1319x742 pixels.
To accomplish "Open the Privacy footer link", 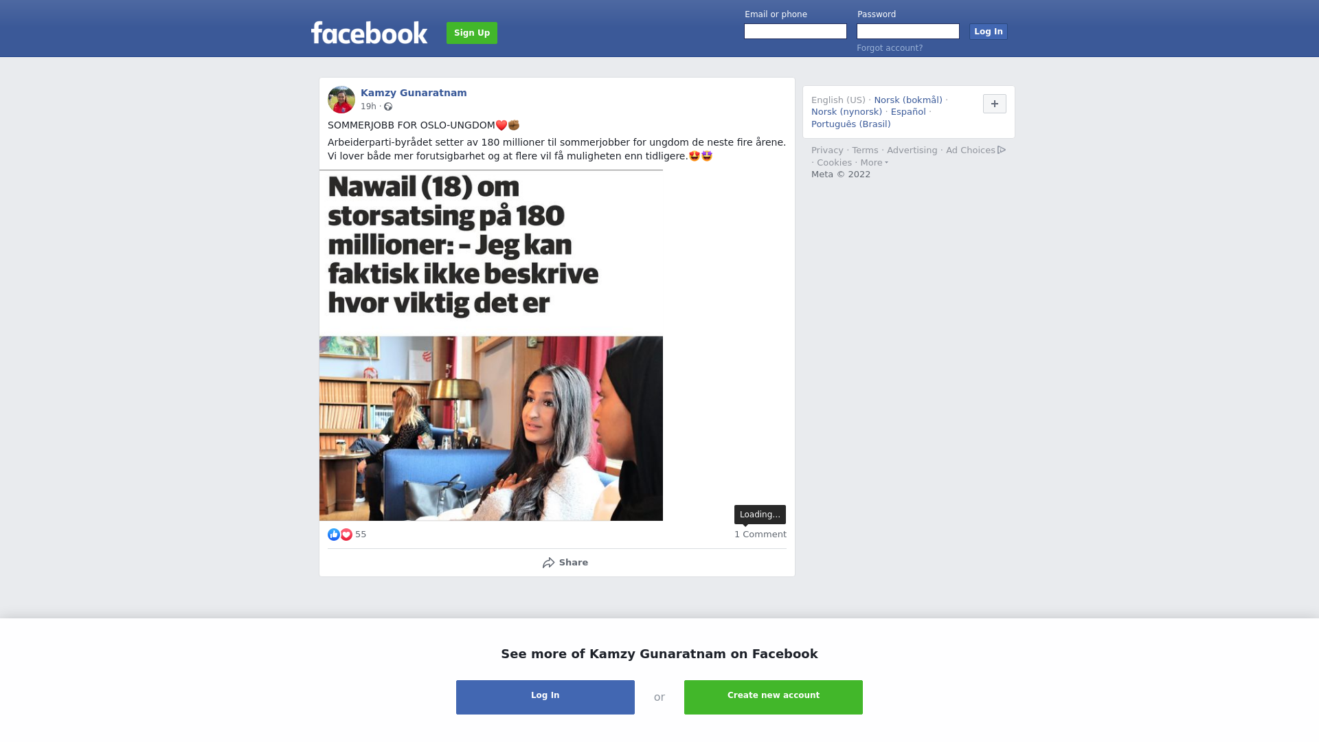I will [x=827, y=150].
